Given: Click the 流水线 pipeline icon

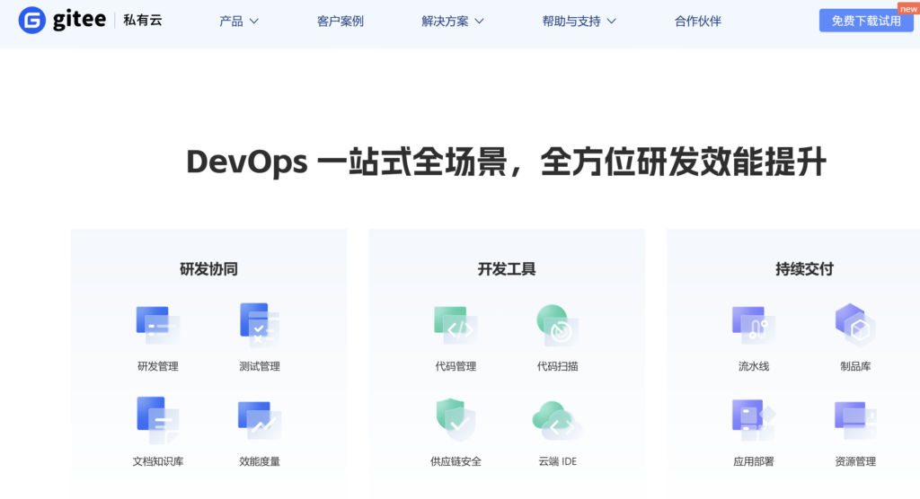Looking at the screenshot, I should click(x=754, y=325).
